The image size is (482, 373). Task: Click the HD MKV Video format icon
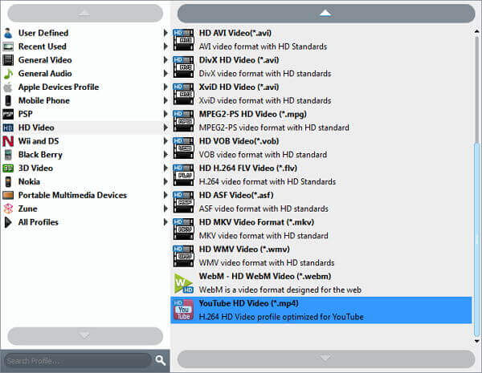pyautogui.click(x=183, y=229)
